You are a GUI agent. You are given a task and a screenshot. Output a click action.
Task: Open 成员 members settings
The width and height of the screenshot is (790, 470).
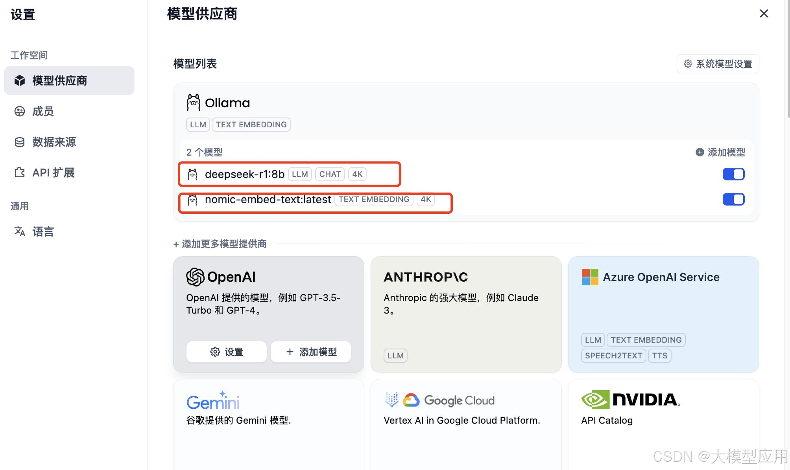click(42, 111)
